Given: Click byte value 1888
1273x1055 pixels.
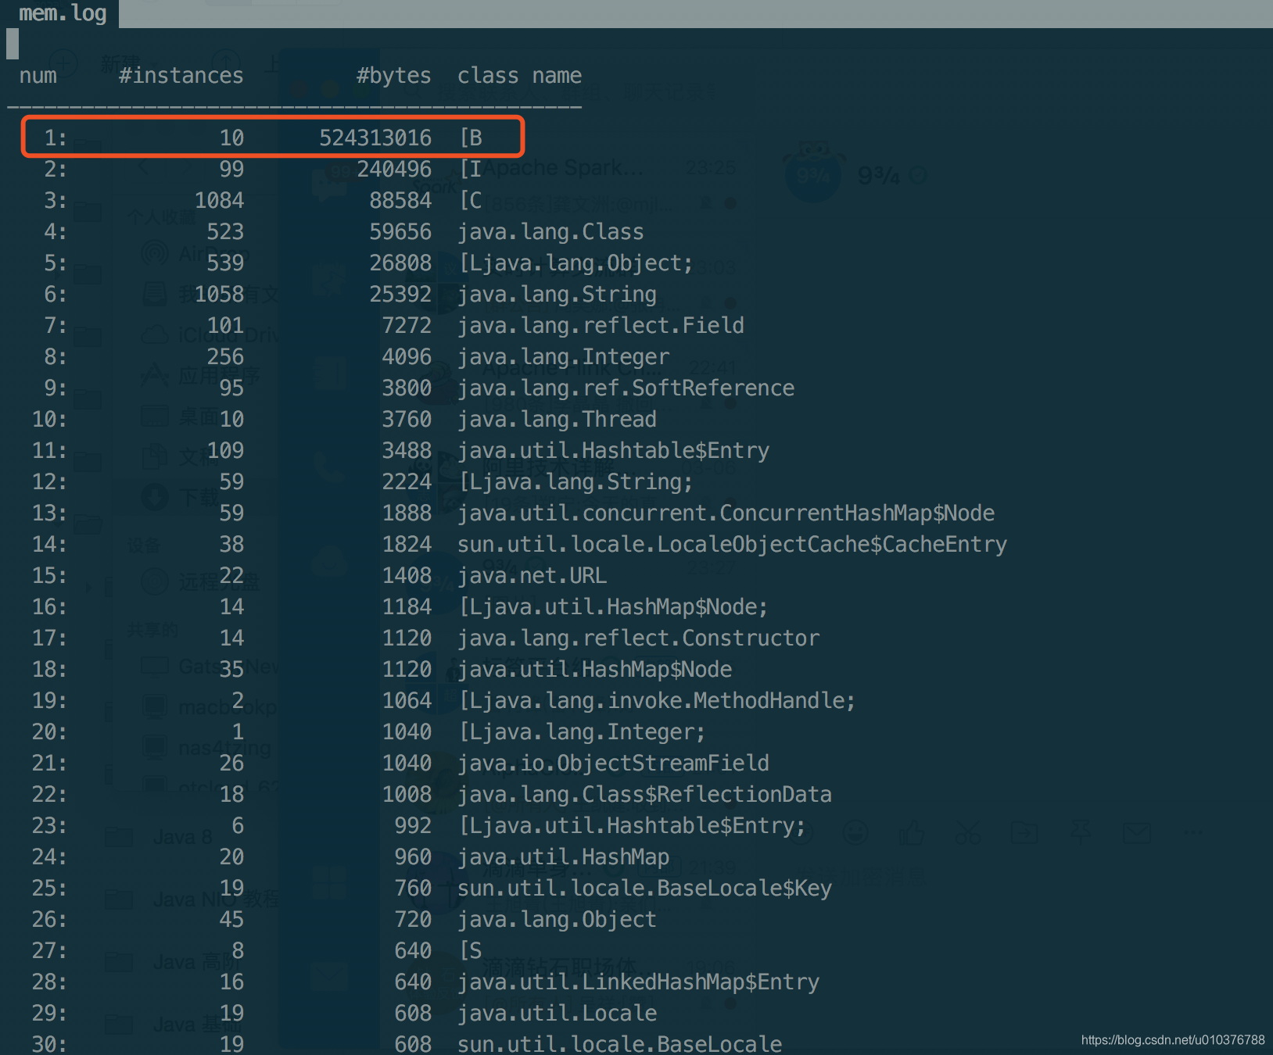Looking at the screenshot, I should tap(407, 513).
